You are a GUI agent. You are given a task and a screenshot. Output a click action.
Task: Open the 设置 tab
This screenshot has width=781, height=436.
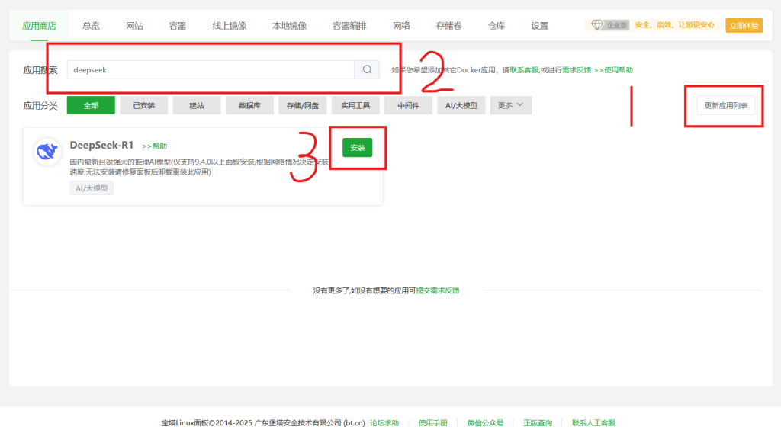tap(539, 26)
